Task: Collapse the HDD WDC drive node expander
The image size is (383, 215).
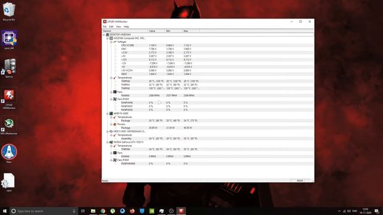Action: 108,131
